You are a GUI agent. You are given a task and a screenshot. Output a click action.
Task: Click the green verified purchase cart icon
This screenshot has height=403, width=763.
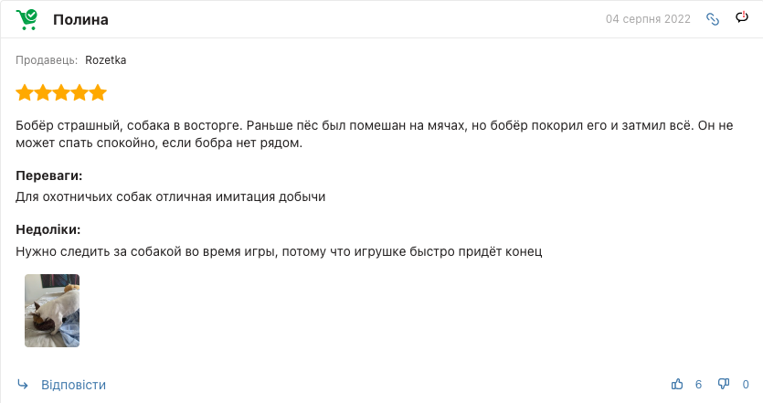[x=26, y=19]
